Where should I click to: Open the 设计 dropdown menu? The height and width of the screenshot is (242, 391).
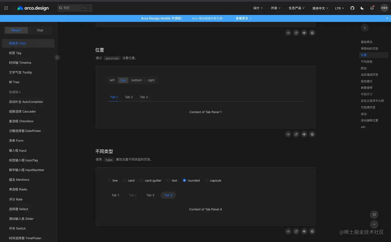(258, 8)
